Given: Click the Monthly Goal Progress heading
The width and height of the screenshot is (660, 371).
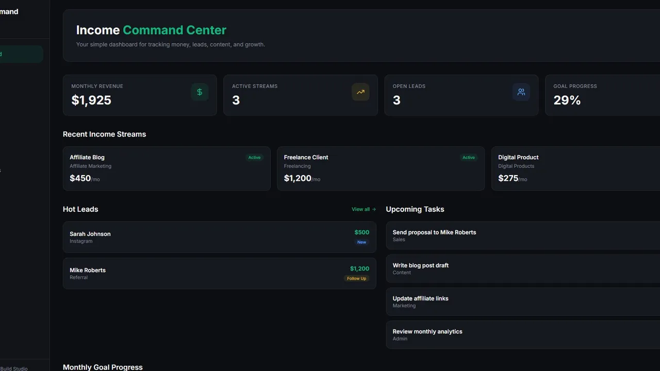Looking at the screenshot, I should click(103, 367).
